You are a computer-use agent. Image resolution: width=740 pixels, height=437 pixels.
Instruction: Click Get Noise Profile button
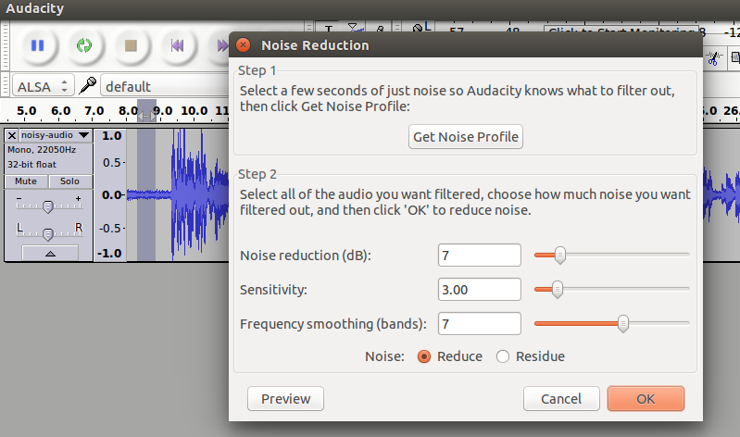tap(466, 137)
